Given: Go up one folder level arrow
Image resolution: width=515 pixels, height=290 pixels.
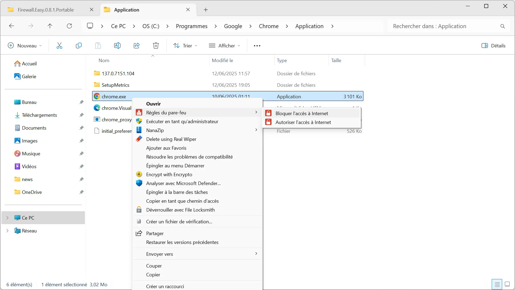Looking at the screenshot, I should [50, 26].
